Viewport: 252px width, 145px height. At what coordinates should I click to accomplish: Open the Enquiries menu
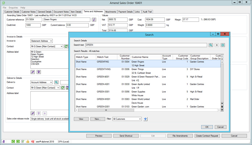pyautogui.click(x=13, y=7)
